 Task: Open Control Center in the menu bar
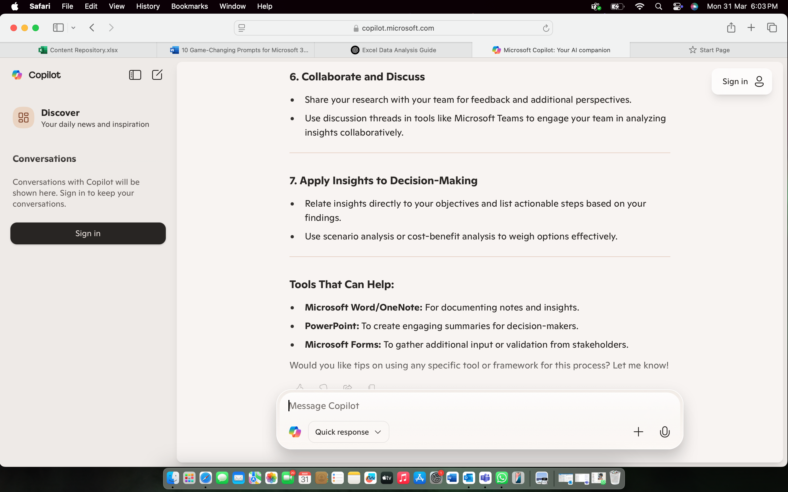(677, 7)
